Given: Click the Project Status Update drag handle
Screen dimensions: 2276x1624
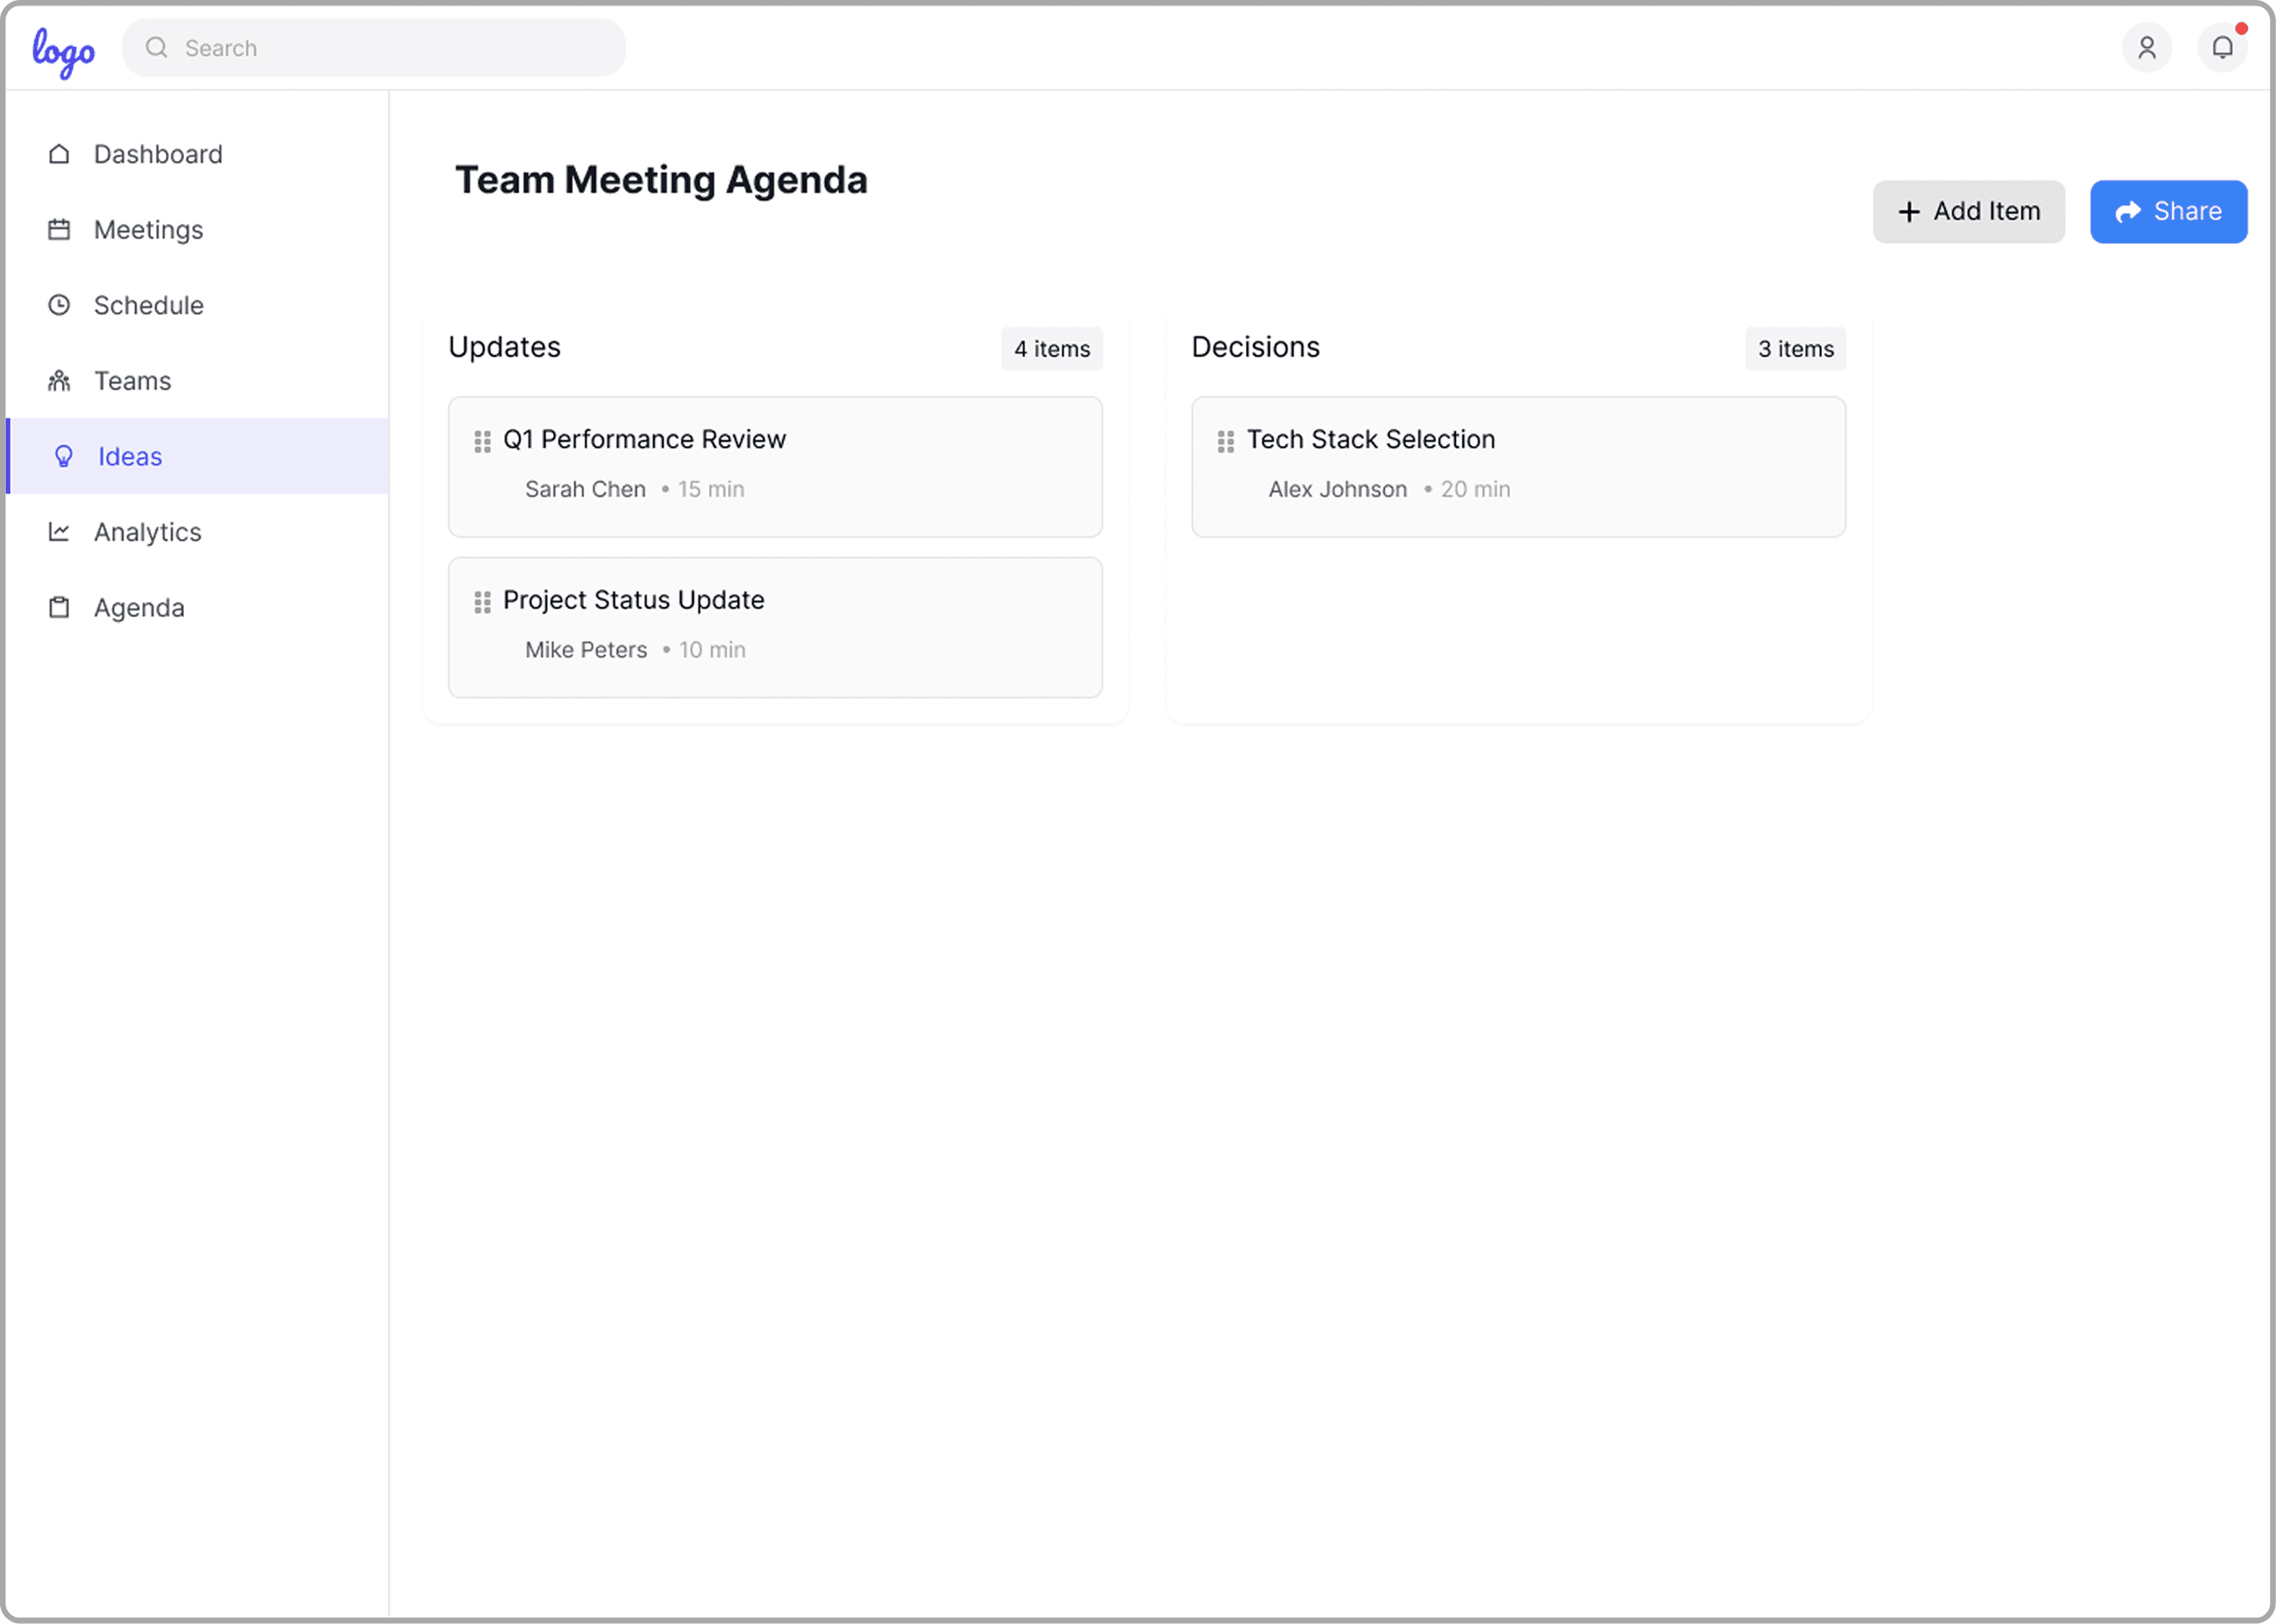Looking at the screenshot, I should click(x=482, y=602).
